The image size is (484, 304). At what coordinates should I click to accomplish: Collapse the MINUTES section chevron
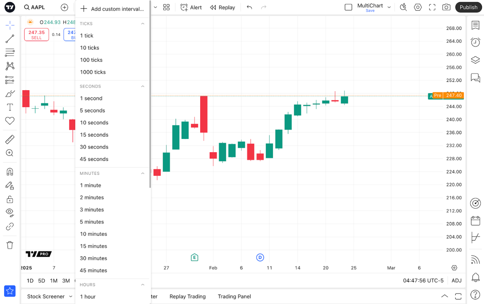[143, 173]
